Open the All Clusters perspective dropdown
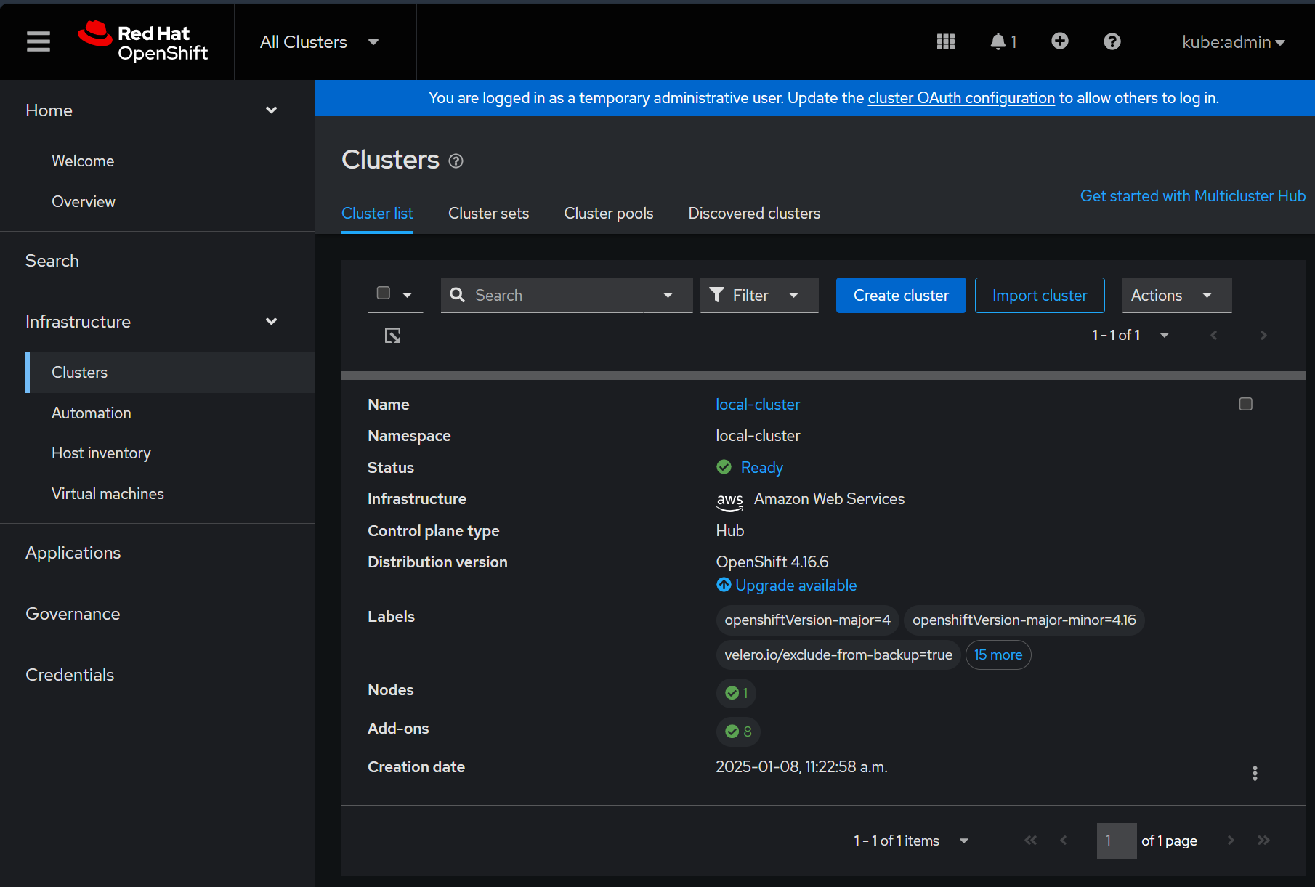Viewport: 1315px width, 887px height. 320,42
